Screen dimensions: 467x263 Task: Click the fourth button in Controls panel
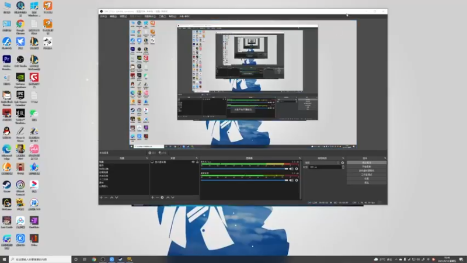coord(367,174)
